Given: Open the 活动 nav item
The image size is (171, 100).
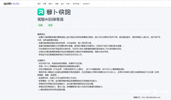Looking at the screenshot, I should pyautogui.click(x=62, y=4).
